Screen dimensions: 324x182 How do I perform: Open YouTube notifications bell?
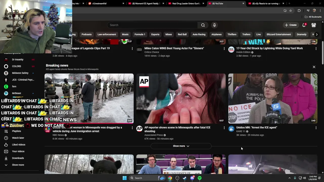pyautogui.click(x=304, y=25)
